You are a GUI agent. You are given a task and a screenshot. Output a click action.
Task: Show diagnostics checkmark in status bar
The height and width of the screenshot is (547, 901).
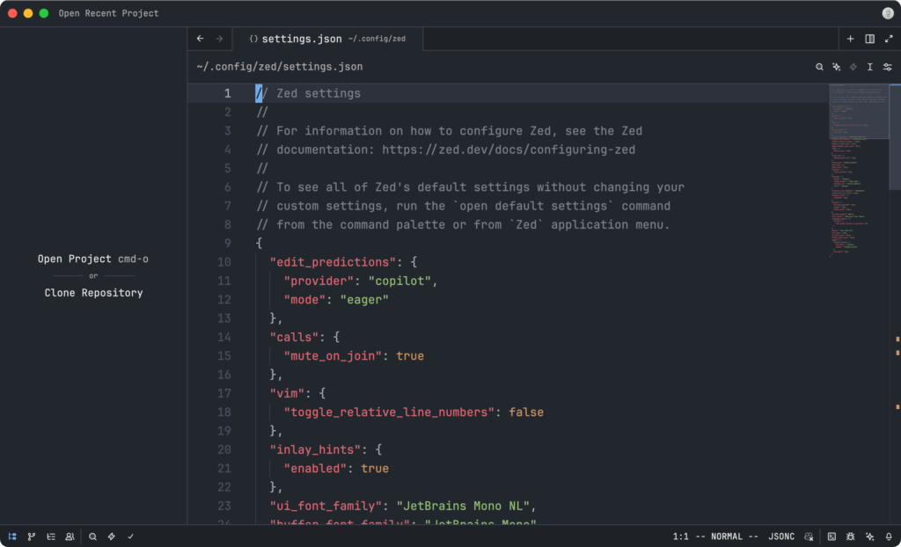[130, 536]
